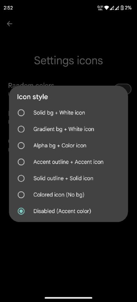The image size is (137, 302).
Task: Tap the clock showing 2:52
Action: click(8, 8)
